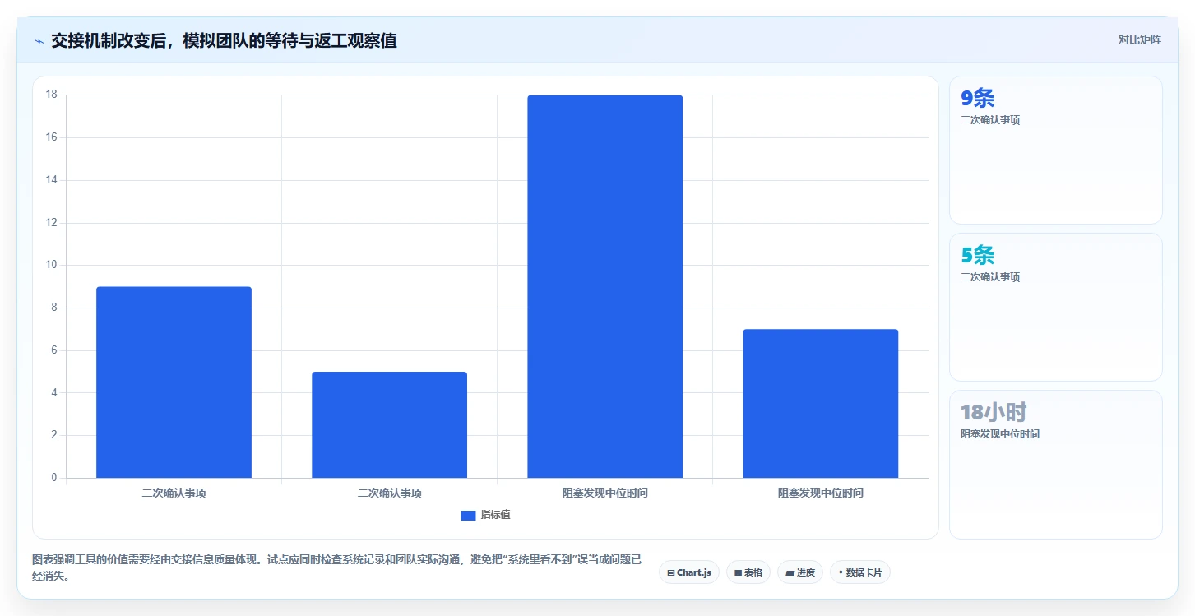Click the title 交接机制改变后，模拟团队的等待与返工观察值
Viewport: 1195px width, 616px height.
coord(224,40)
